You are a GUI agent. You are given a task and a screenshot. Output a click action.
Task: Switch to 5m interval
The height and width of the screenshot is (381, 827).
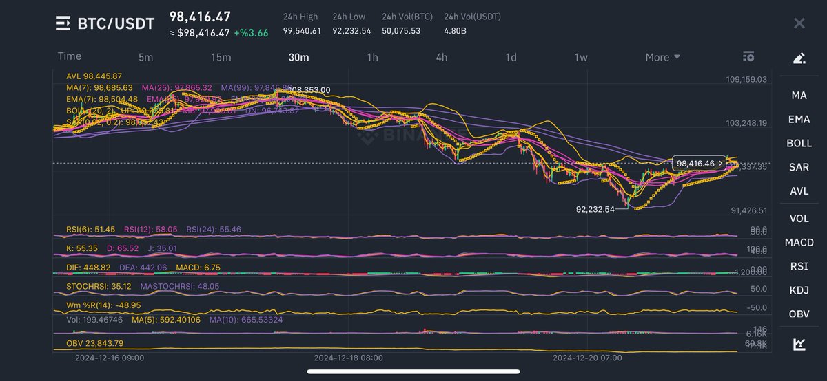tap(145, 57)
